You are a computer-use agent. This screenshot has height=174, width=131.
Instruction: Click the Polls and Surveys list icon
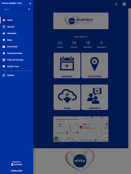click(x=4, y=60)
